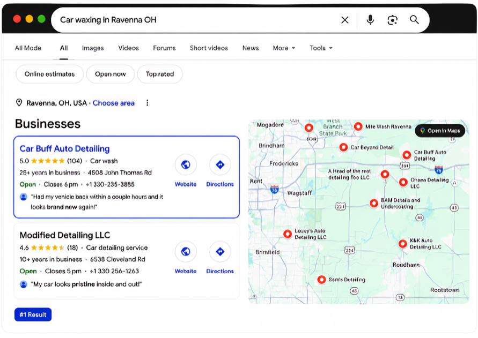Select the All results tab
This screenshot has height=338, width=478.
pos(64,48)
